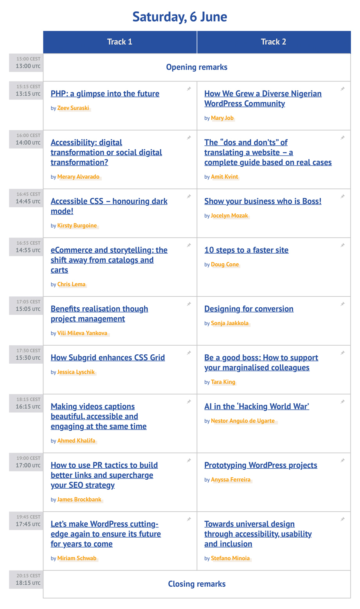Viewport: 360px width, 609px height.
Task: Click pin icon on Nigerian WordPress Community session
Action: click(343, 89)
